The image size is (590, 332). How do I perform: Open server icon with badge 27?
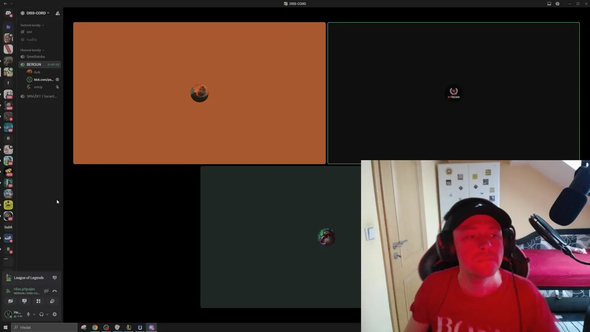8,216
